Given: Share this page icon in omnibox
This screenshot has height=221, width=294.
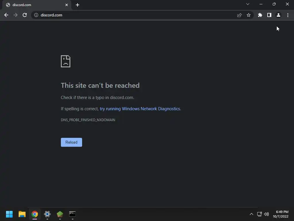Looking at the screenshot, I should (x=239, y=15).
